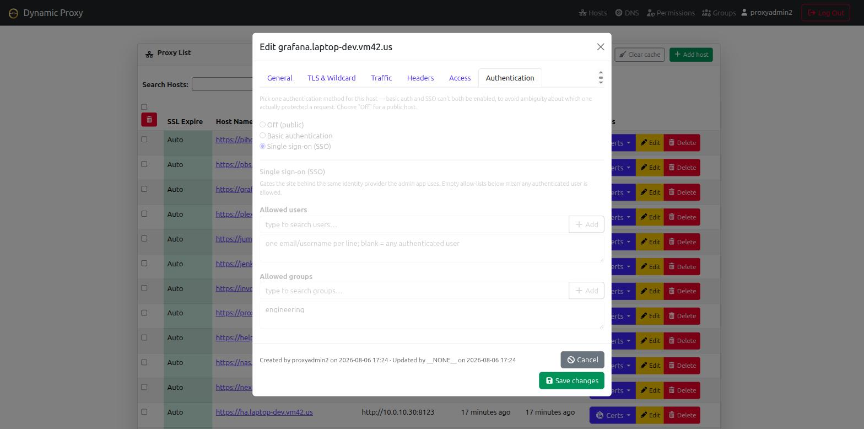Viewport: 864px width, 429px height.
Task: Click Edit in the https://help row
Action: pyautogui.click(x=650, y=341)
